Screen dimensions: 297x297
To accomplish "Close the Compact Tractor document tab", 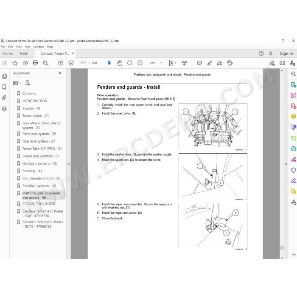I will tap(73, 53).
